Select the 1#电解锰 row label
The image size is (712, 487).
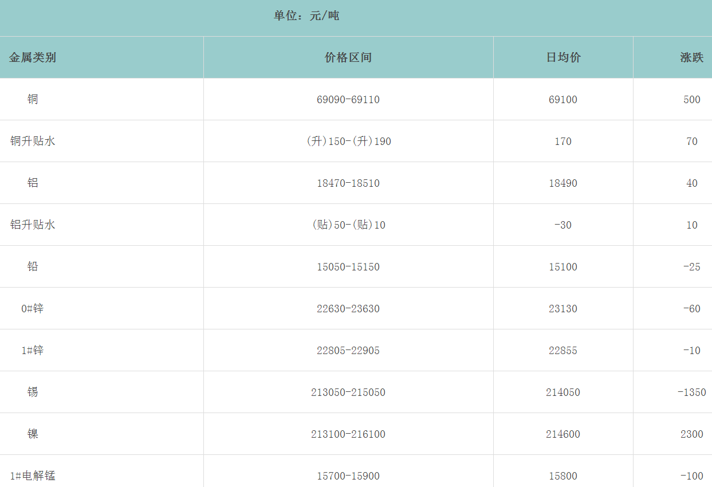(x=33, y=476)
